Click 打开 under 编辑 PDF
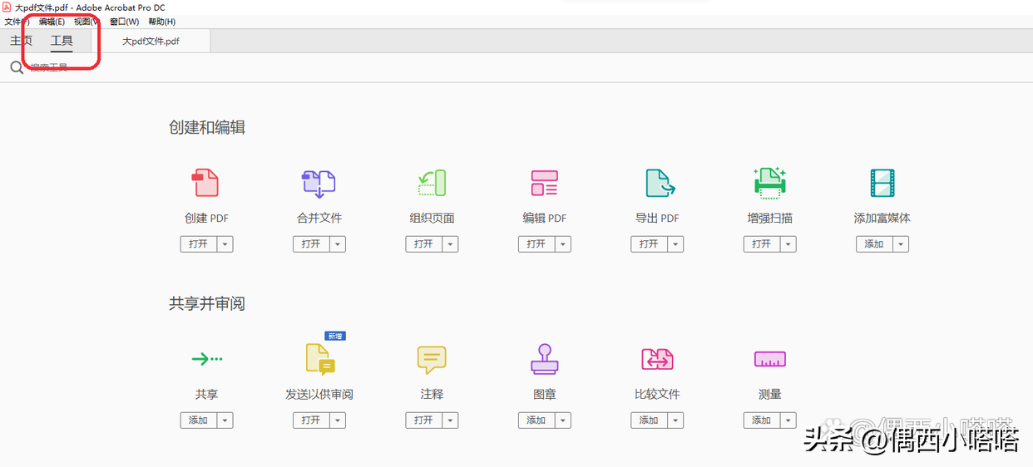The width and height of the screenshot is (1033, 467). point(536,244)
